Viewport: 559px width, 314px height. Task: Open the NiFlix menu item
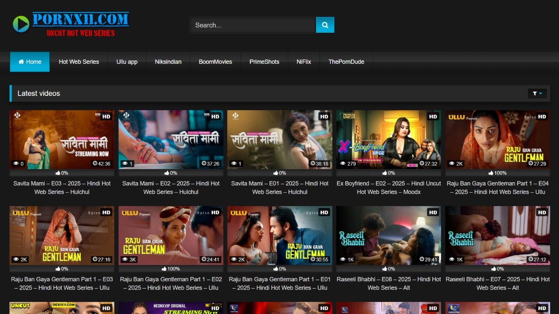click(304, 62)
